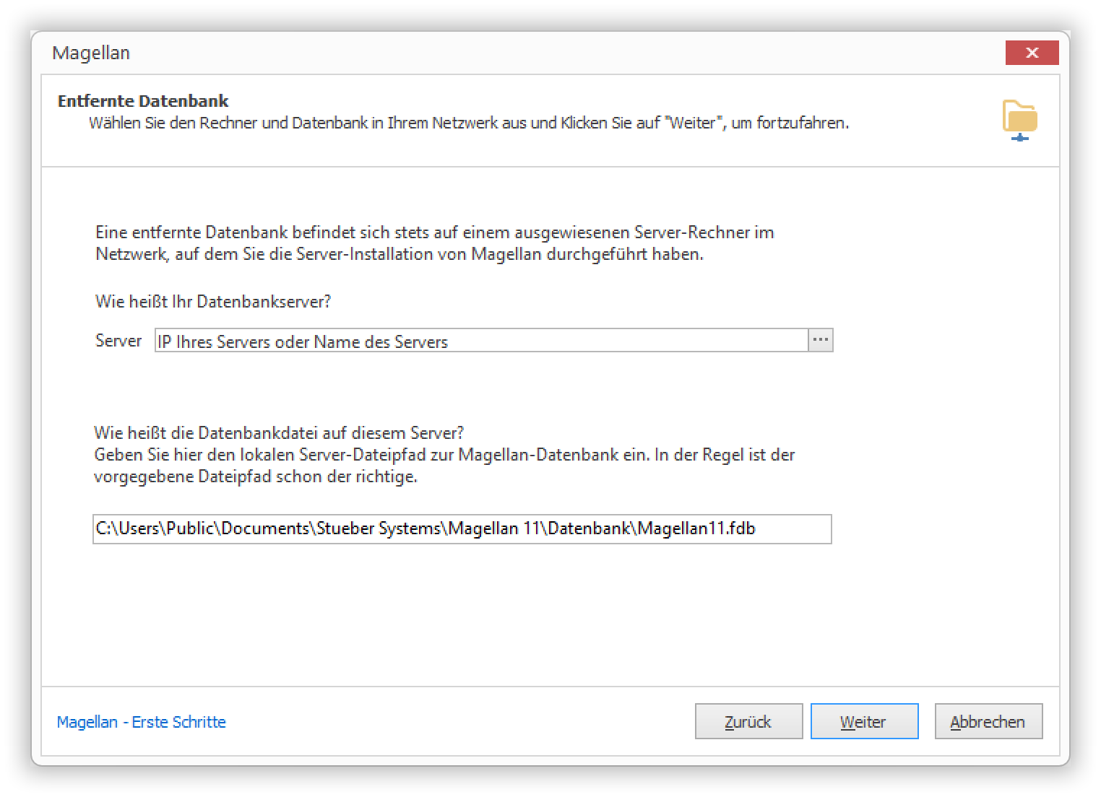Click the Magellan window title
Viewport: 1101px width, 797px height.
(x=91, y=53)
